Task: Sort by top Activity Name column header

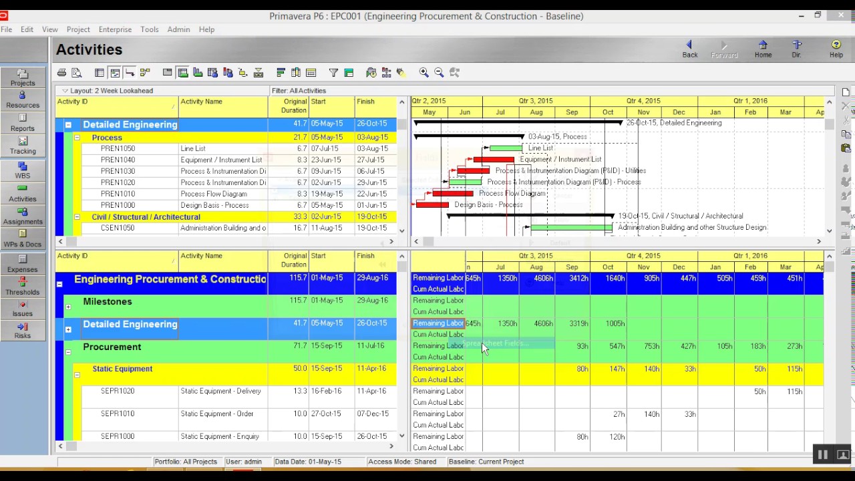Action: coord(223,107)
